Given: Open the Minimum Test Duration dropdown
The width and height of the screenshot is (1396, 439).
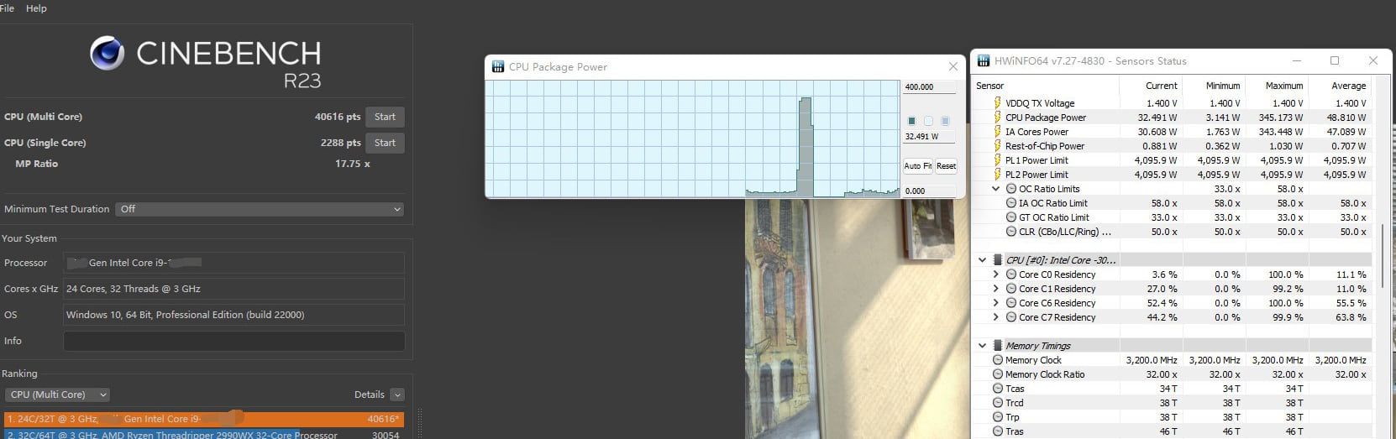Looking at the screenshot, I should pos(260,209).
